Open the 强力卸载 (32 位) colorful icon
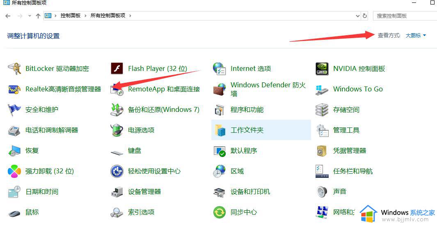437x225 pixels. [14, 171]
